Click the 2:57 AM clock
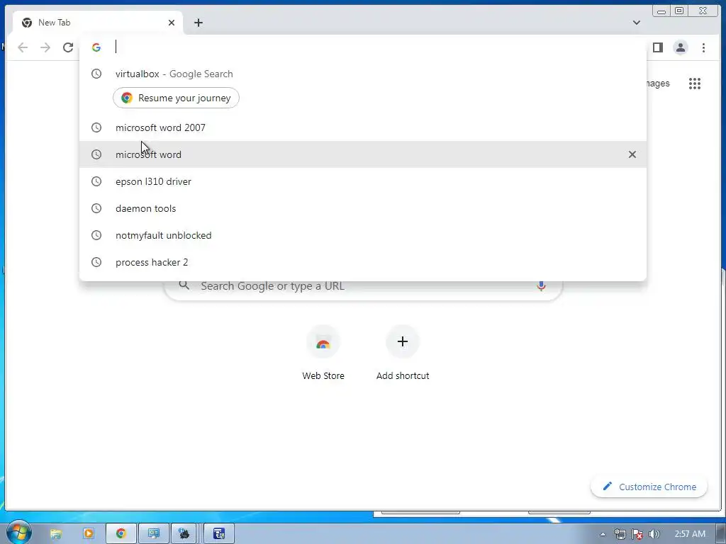 click(690, 534)
